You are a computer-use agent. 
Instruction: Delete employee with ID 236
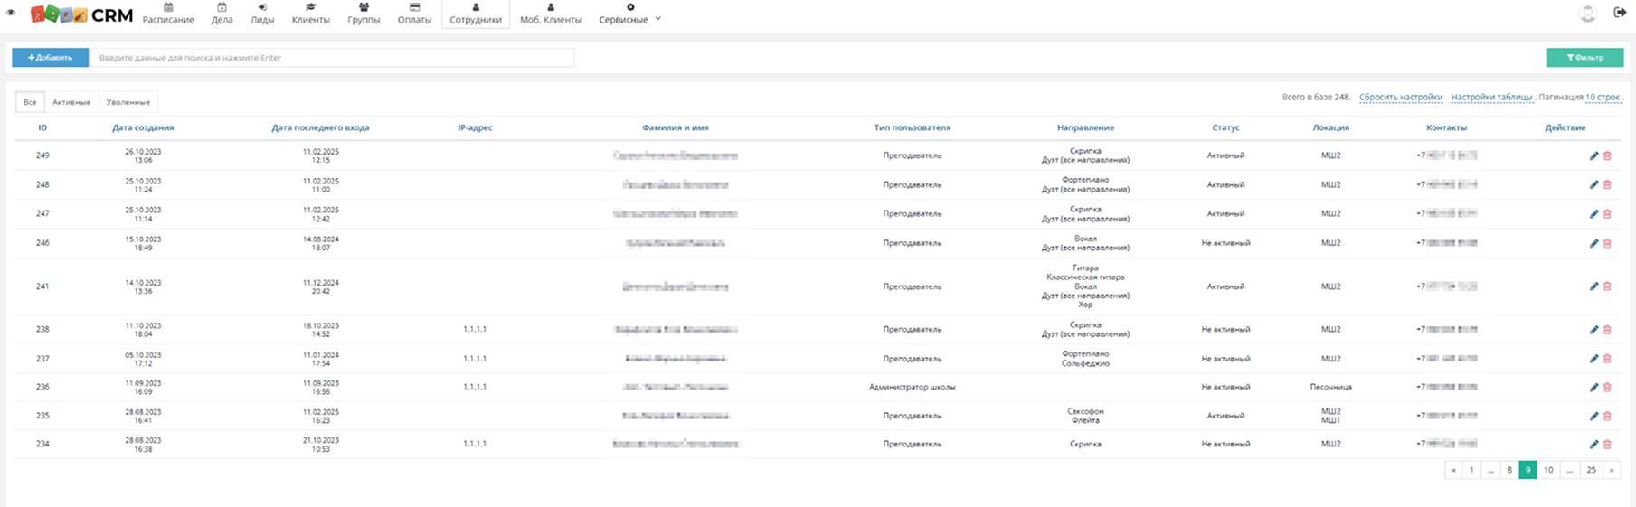tap(1607, 387)
